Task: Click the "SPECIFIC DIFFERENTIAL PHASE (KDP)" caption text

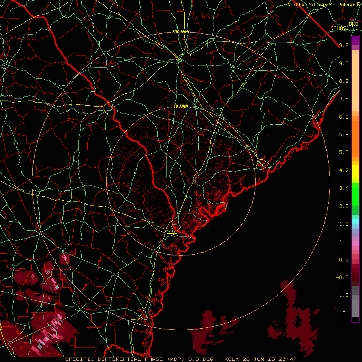Action: 125,359
